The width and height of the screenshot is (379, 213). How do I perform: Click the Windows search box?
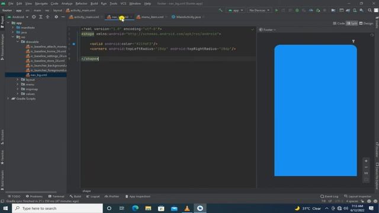point(57,208)
